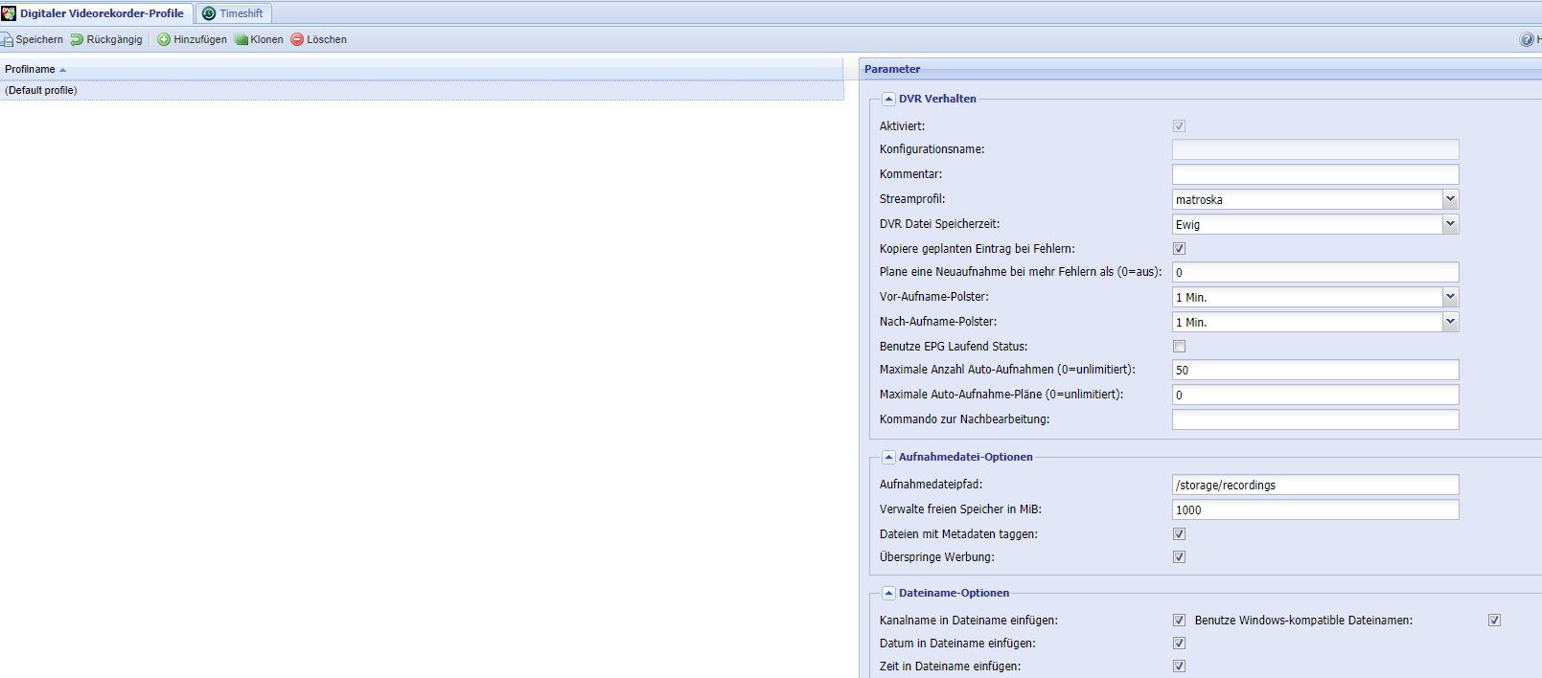Click the Maximale Anzahl Auto-Aufnahmen field
Screen dimensions: 1542x678
[1315, 370]
